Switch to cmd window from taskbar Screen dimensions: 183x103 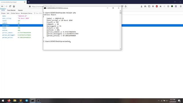pos(33,100)
